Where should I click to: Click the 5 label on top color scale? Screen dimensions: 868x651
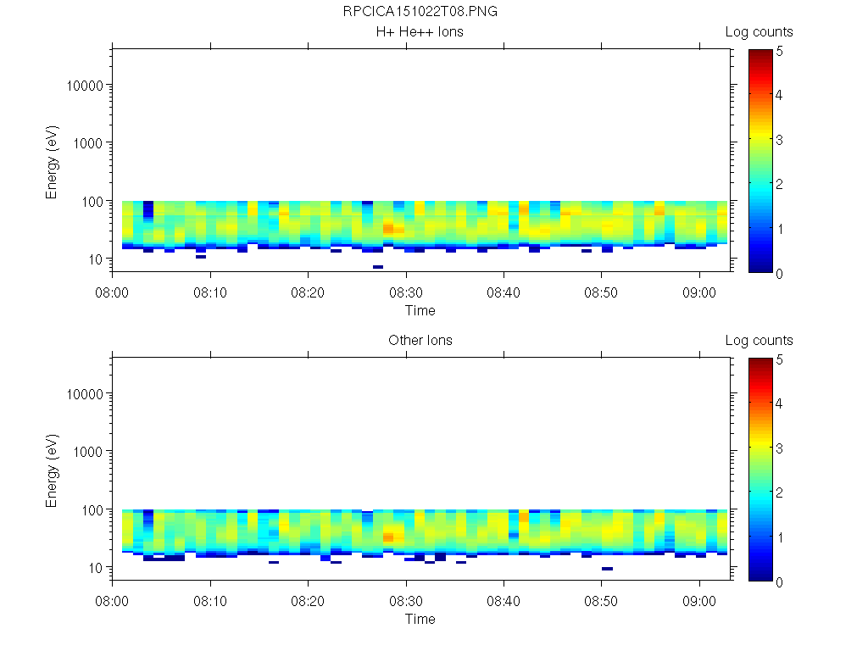(x=780, y=51)
